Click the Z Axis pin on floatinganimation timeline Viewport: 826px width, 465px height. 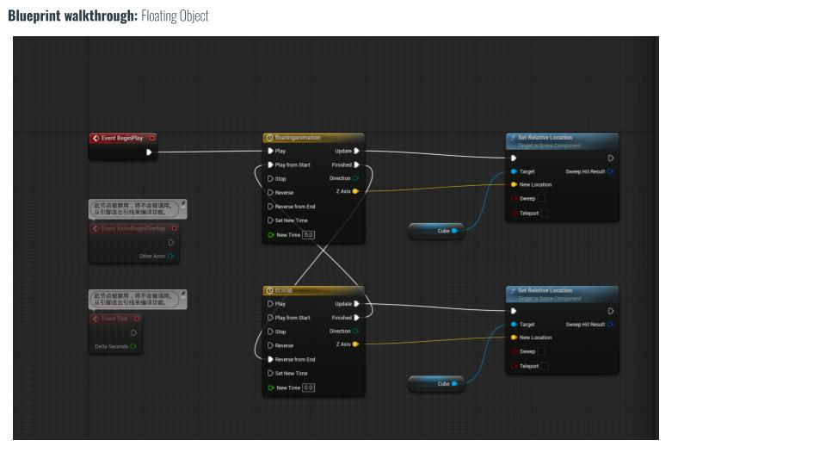[x=355, y=191]
